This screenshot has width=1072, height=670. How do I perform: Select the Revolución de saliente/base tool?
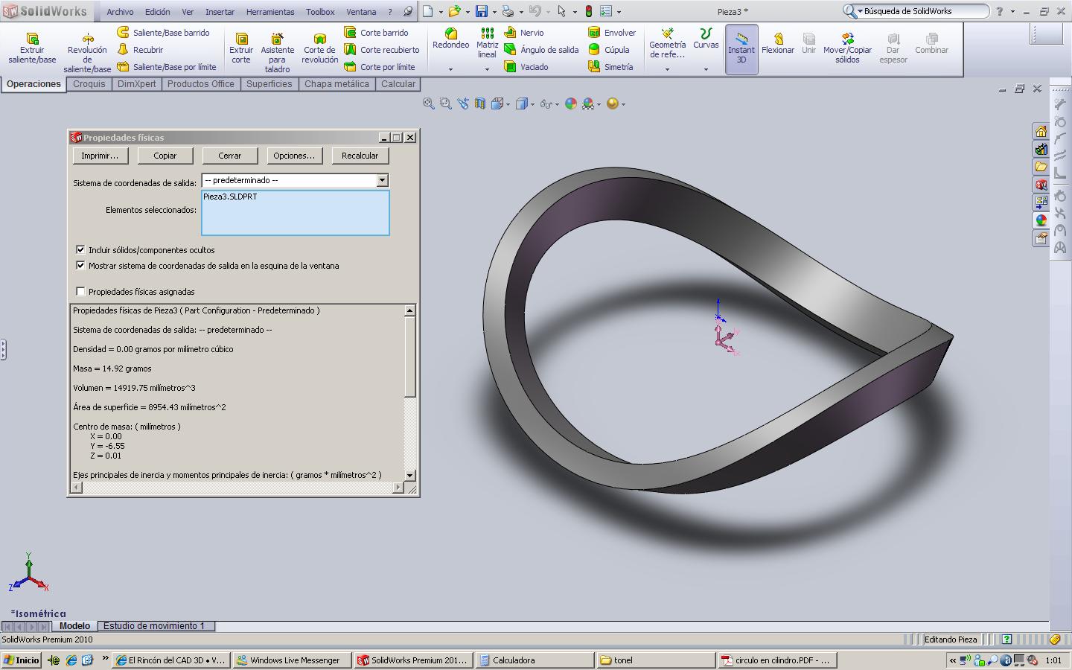click(x=87, y=51)
